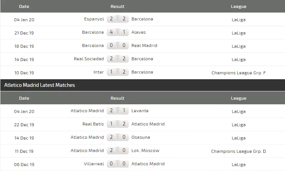Click the Espanyol team name
Image resolution: width=285 pixels, height=171 pixels.
click(94, 19)
